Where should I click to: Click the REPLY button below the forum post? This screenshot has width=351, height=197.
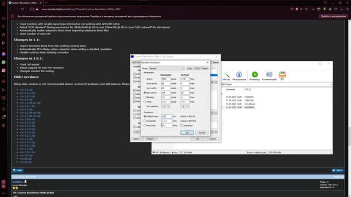(338, 170)
